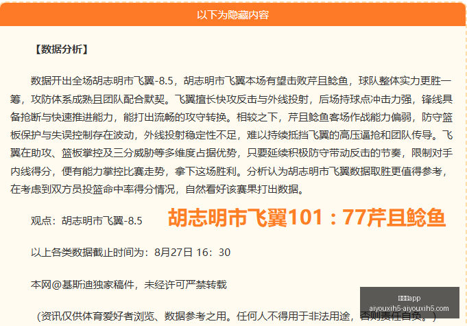Click the orange header '以下为隐藏内容'
The image size is (467, 326).
pos(232,14)
